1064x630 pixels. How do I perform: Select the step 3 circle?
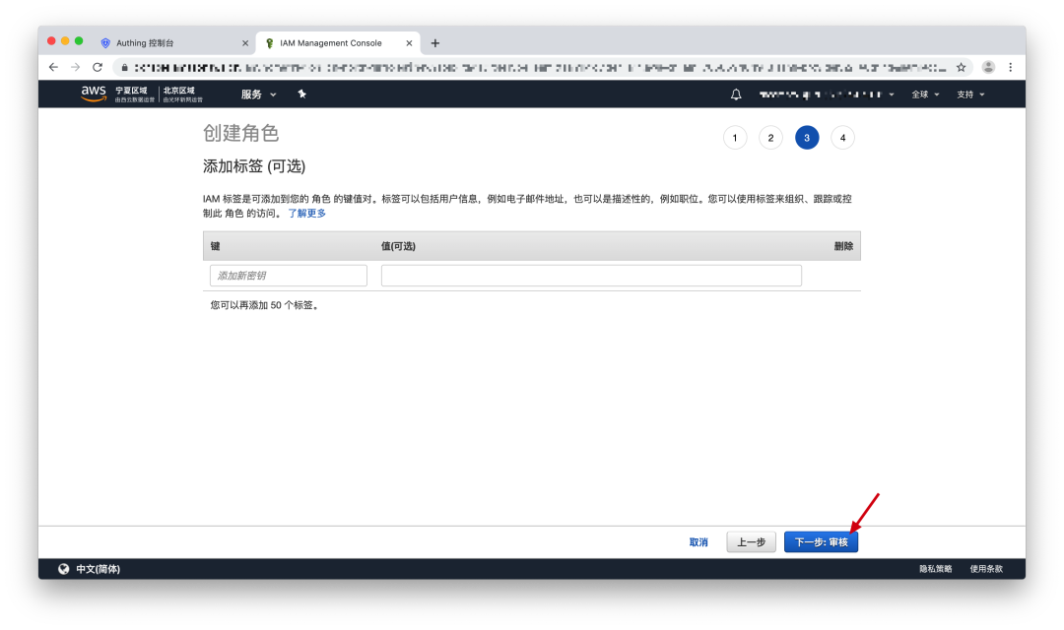coord(807,138)
